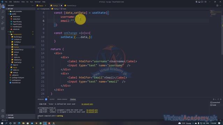Open the Help menu
The height and width of the screenshot is (125, 223).
[x=44, y=2]
